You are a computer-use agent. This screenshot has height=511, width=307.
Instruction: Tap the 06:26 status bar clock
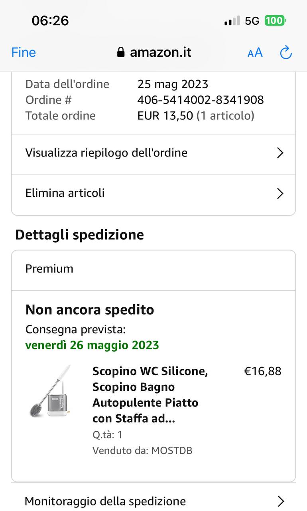pyautogui.click(x=50, y=20)
